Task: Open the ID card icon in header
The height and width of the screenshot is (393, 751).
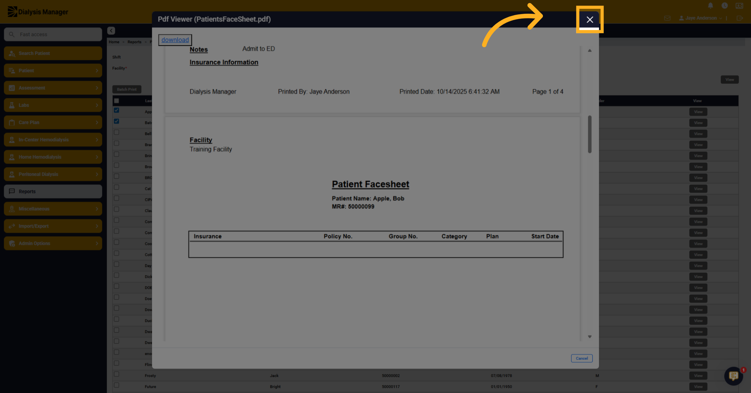Action: (739, 6)
